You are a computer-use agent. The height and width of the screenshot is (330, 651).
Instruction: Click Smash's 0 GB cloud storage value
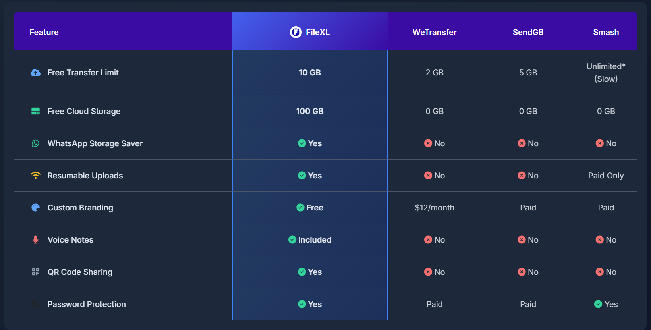coord(606,111)
